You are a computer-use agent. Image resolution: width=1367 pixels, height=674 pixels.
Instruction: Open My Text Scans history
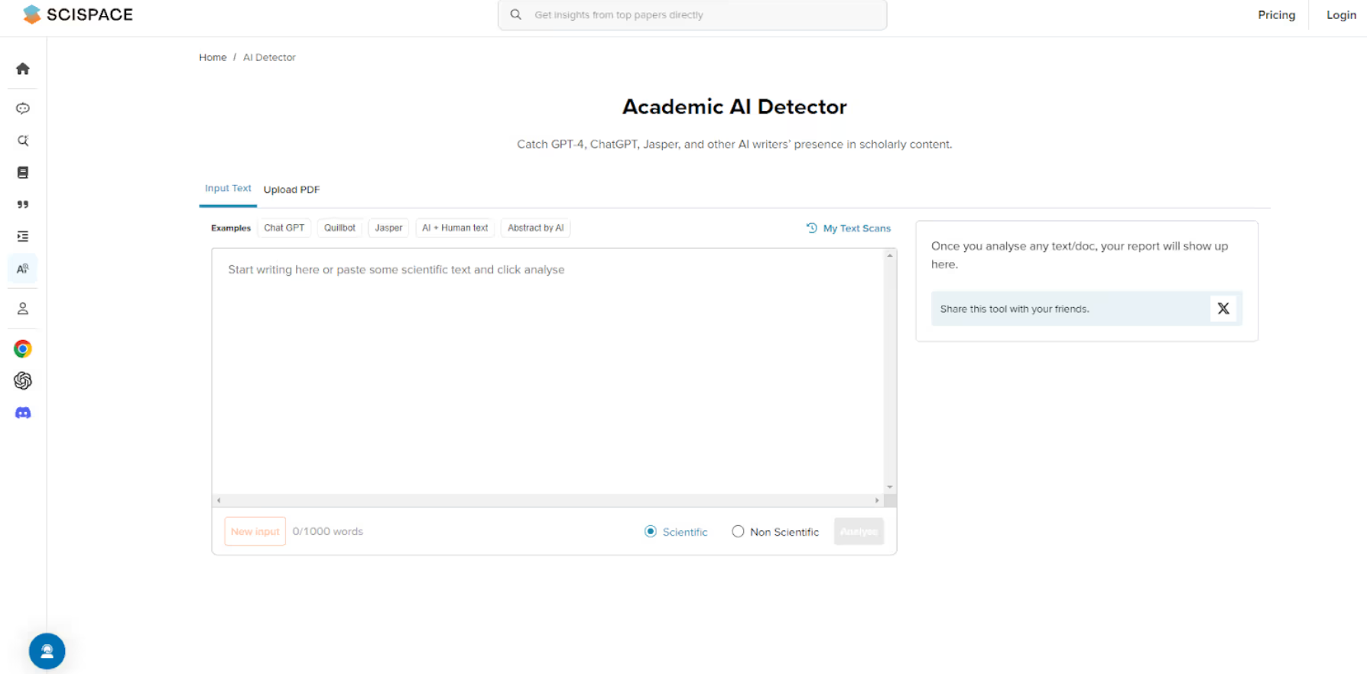(849, 228)
